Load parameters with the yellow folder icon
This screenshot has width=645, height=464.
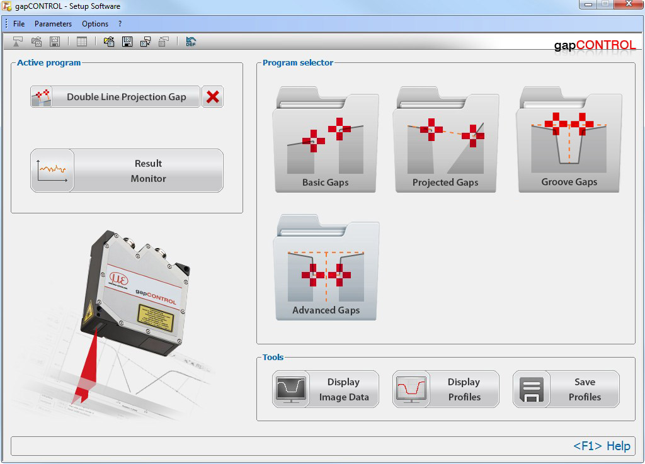tap(109, 42)
